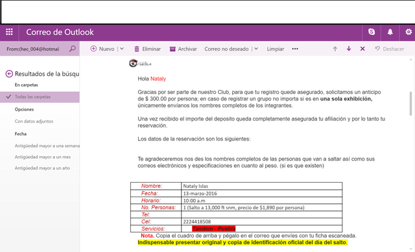Click the No. Personas row value
This screenshot has height=252, width=415.
244,207
